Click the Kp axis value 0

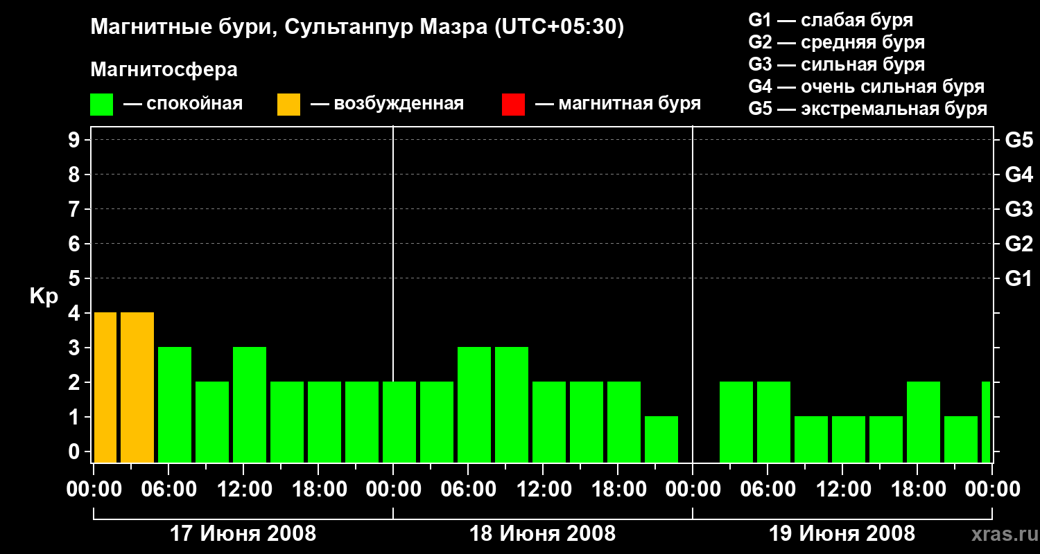click(x=76, y=452)
